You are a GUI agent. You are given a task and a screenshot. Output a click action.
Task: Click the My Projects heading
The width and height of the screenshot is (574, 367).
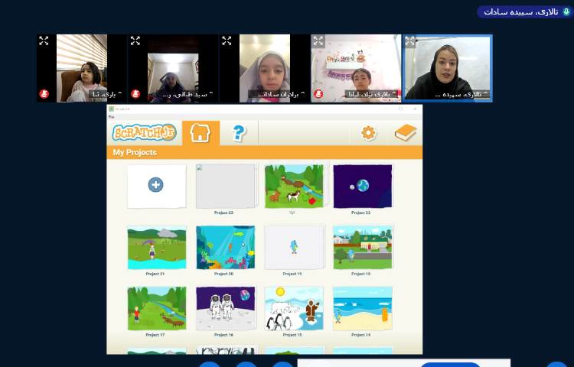(135, 152)
